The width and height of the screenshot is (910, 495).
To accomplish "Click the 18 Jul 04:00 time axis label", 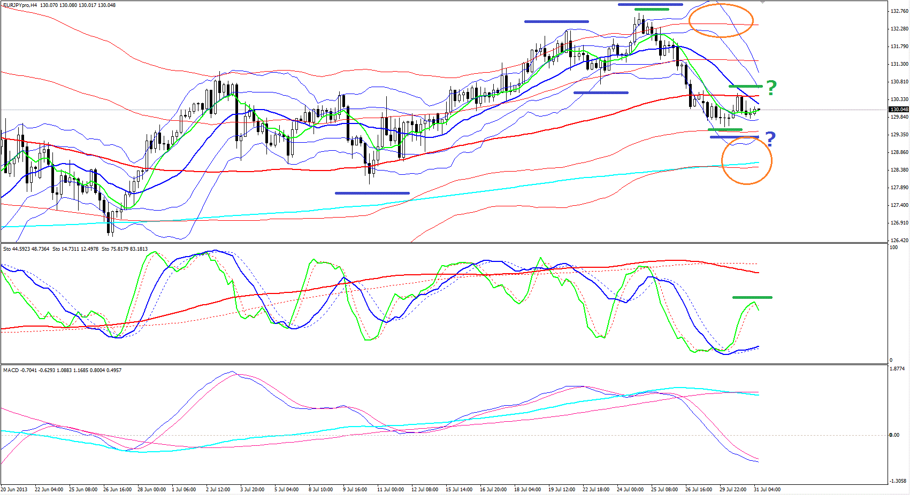I will pos(527,489).
